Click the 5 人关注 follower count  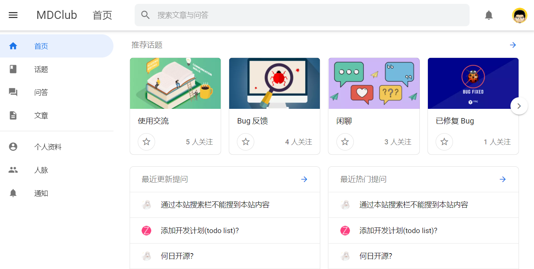click(199, 142)
